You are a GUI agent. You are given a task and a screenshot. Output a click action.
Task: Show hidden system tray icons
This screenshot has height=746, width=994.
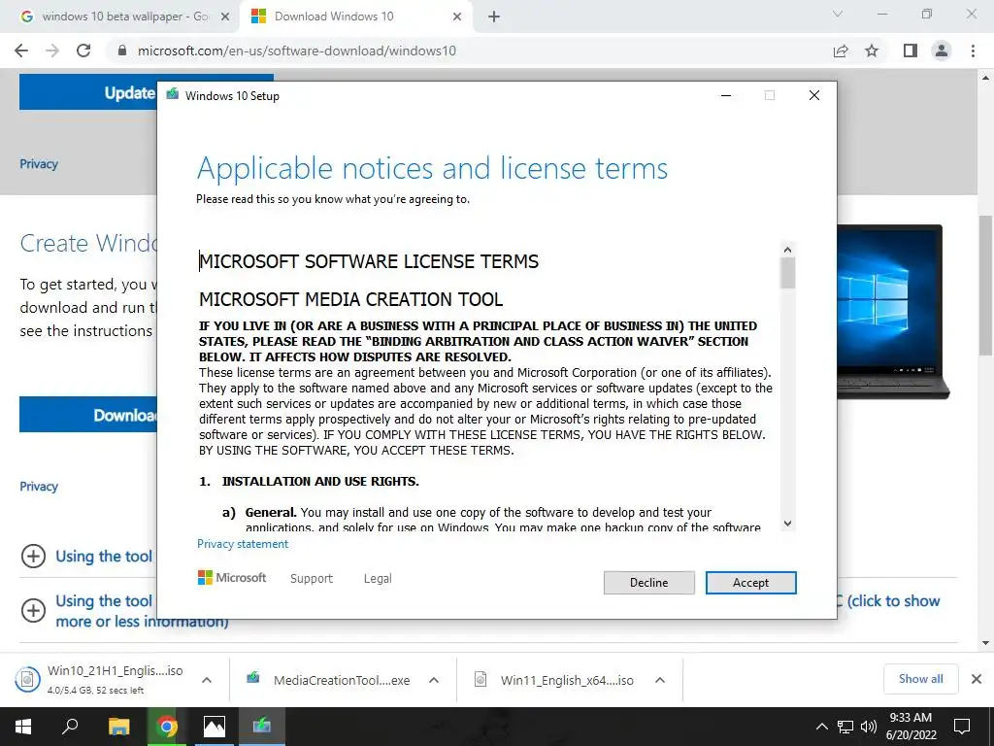821,727
